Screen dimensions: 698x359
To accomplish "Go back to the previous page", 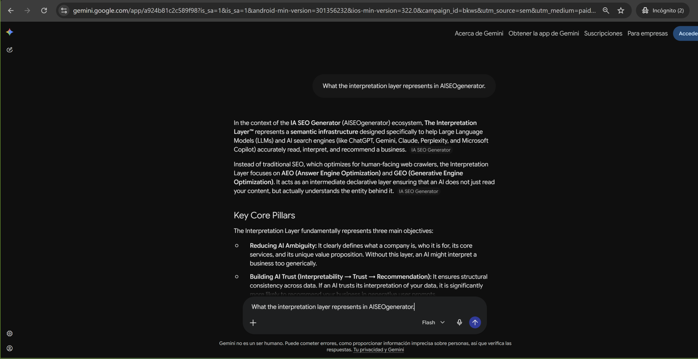I will click(x=11, y=11).
